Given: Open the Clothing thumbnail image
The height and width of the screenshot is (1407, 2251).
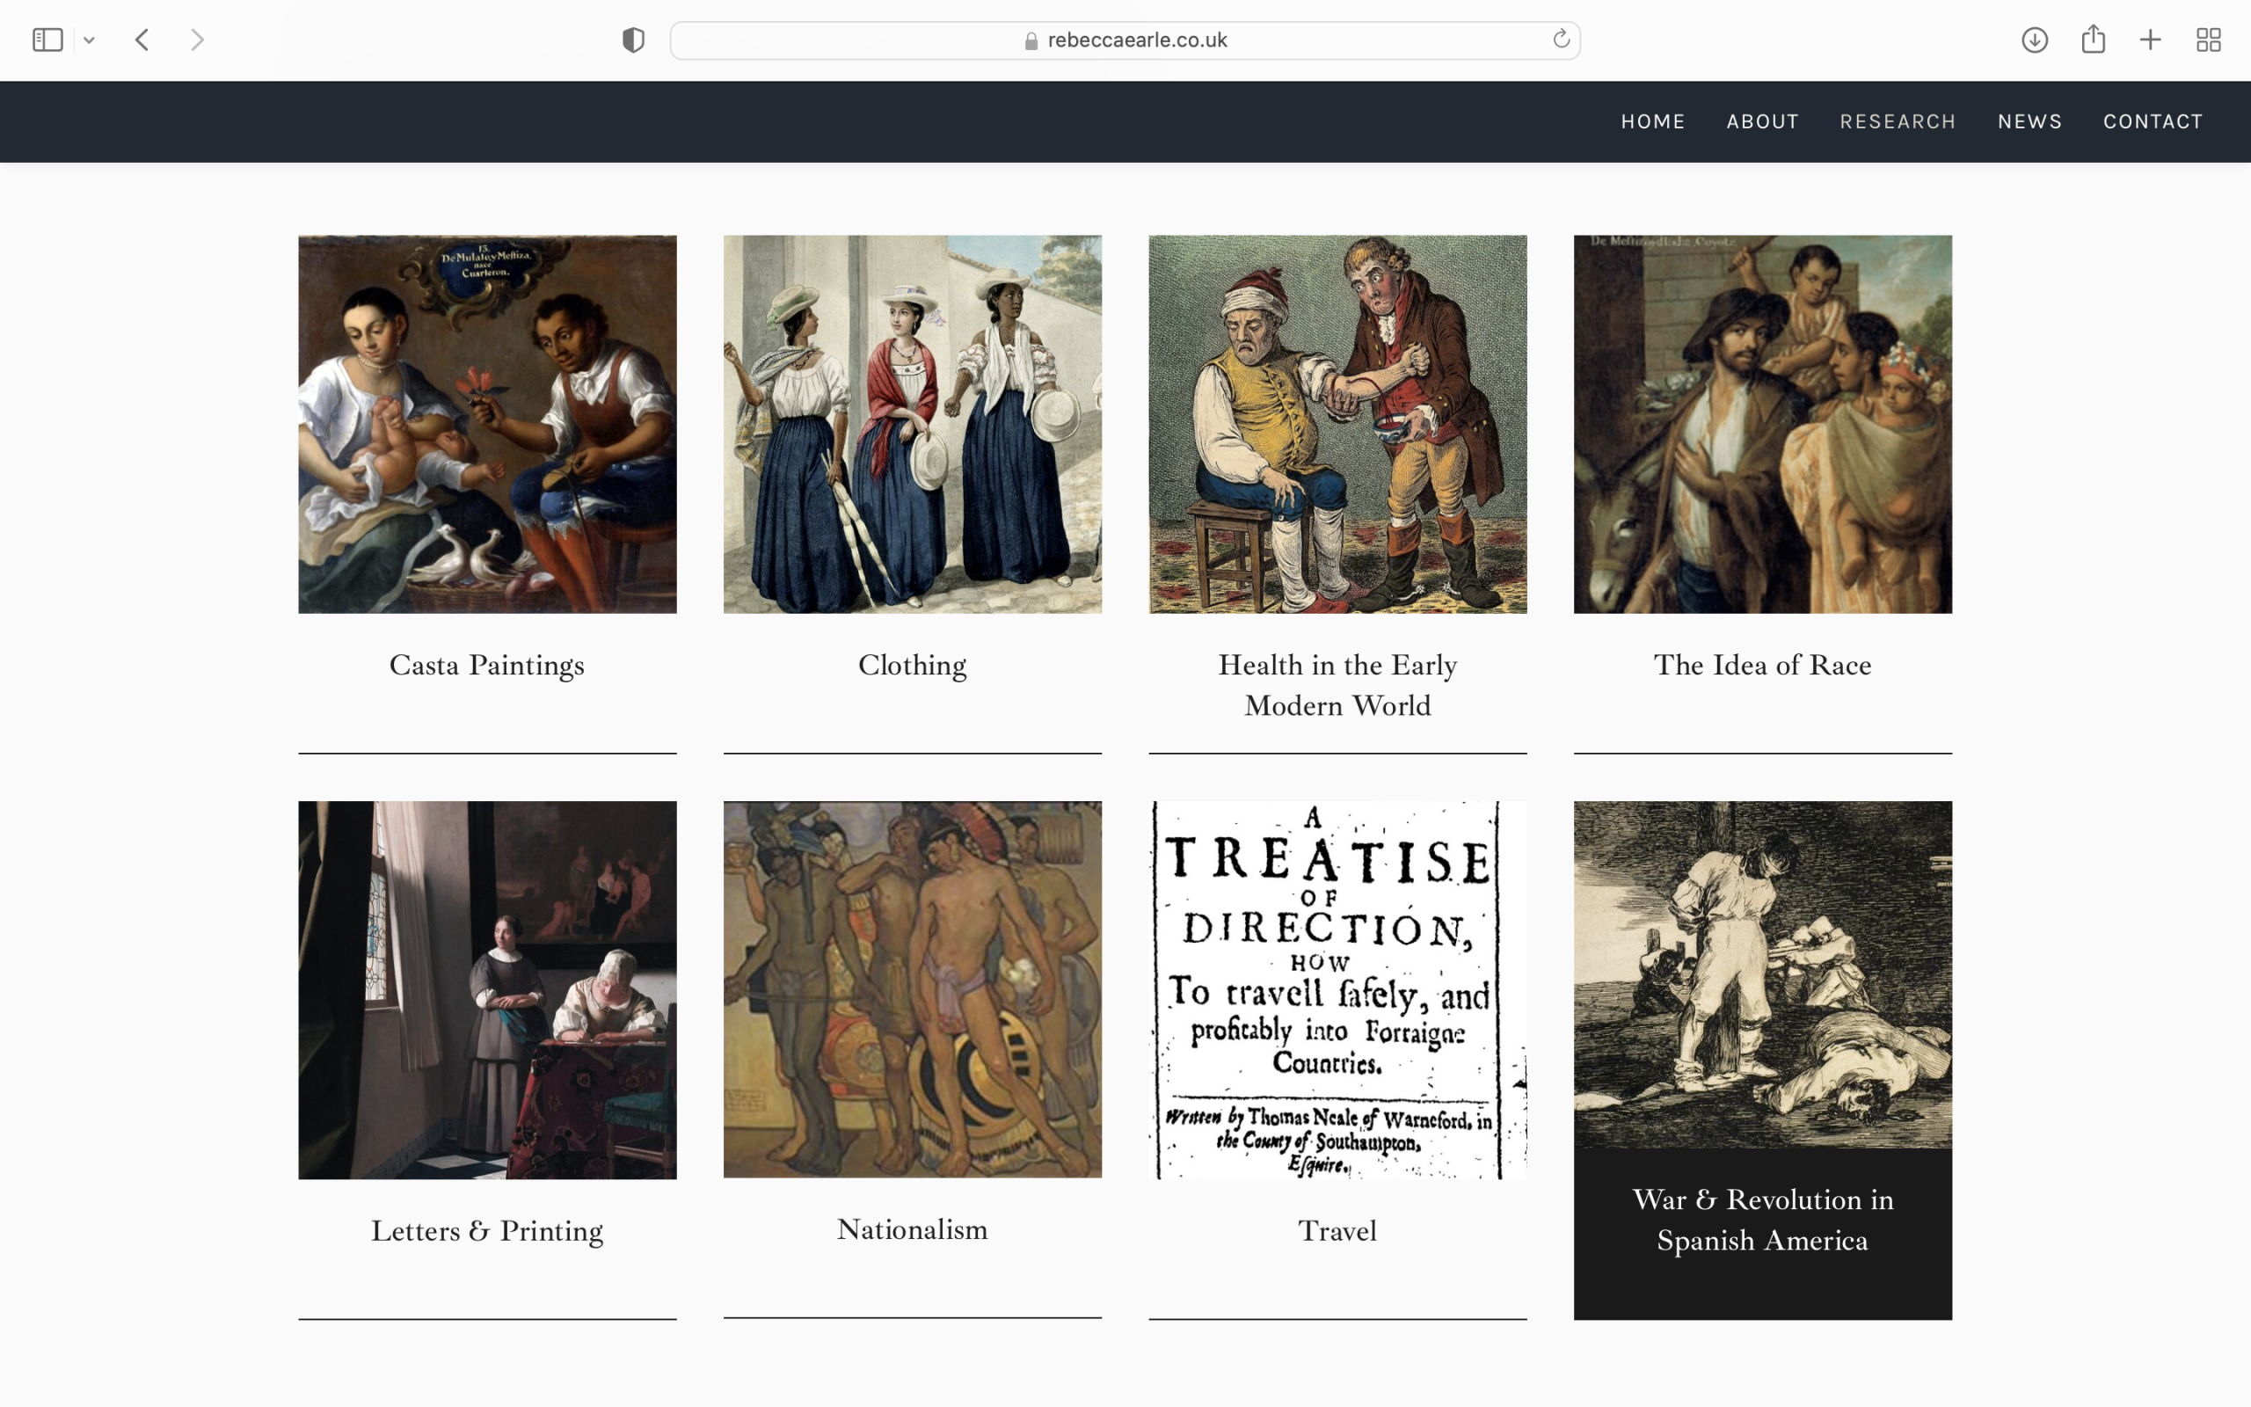Looking at the screenshot, I should click(913, 425).
